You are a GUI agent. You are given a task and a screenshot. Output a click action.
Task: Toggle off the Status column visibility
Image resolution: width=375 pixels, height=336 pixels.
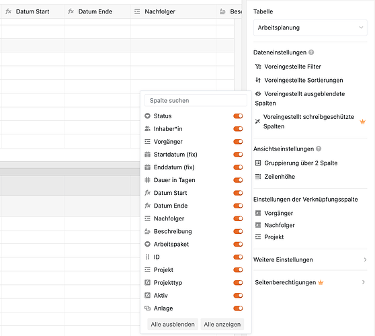point(238,116)
